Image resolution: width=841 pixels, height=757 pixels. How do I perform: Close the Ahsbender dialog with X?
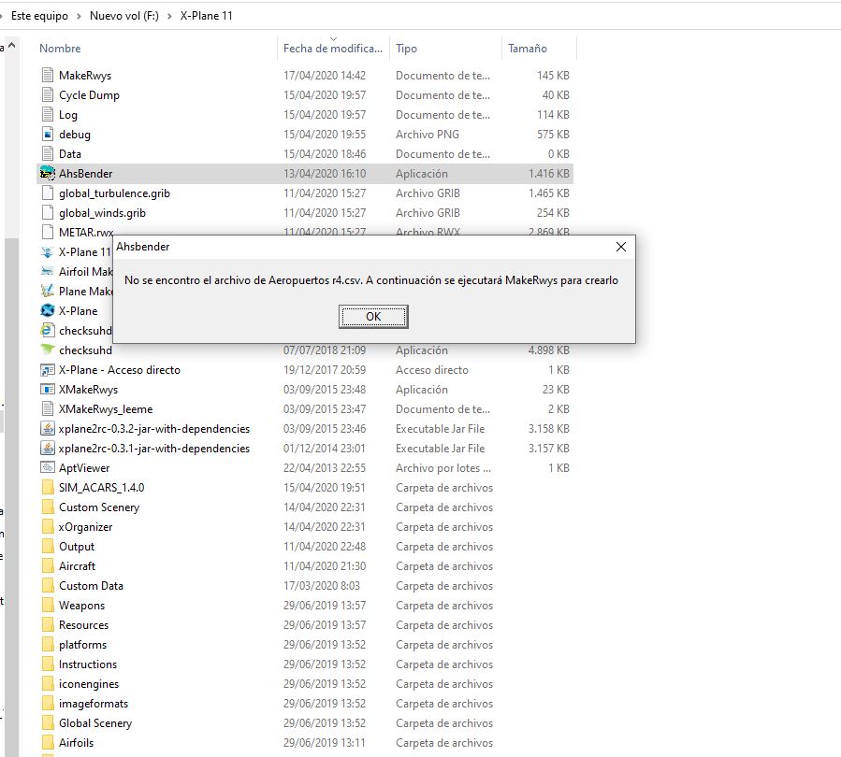621,247
